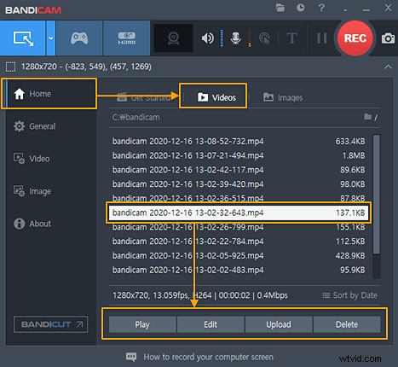
Task: Open the scheduled recording clock icon
Action: [x=301, y=8]
